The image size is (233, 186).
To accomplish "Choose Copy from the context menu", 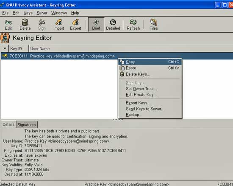I will coord(150,62).
